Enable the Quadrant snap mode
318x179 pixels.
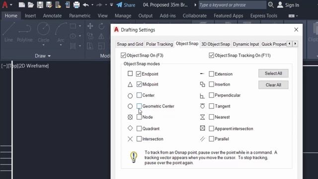(139, 128)
